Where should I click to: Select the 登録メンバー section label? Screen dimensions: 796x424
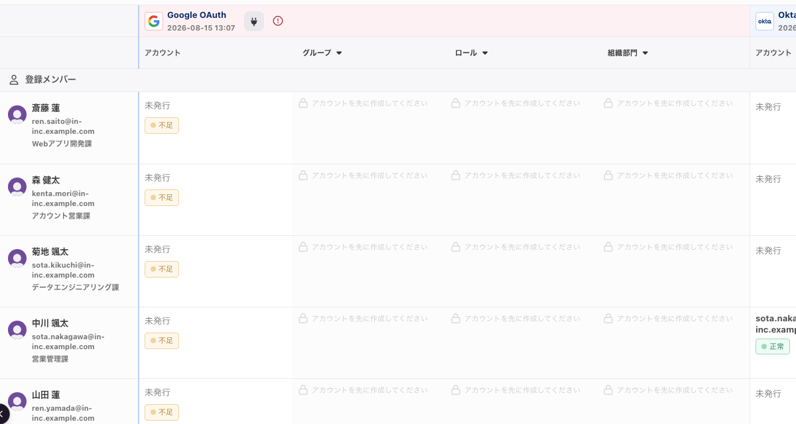(x=50, y=79)
